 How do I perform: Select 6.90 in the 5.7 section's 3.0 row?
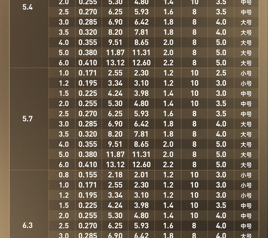[115, 124]
